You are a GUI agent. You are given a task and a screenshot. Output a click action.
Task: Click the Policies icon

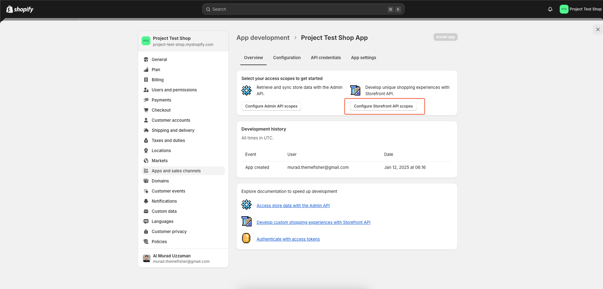(146, 242)
